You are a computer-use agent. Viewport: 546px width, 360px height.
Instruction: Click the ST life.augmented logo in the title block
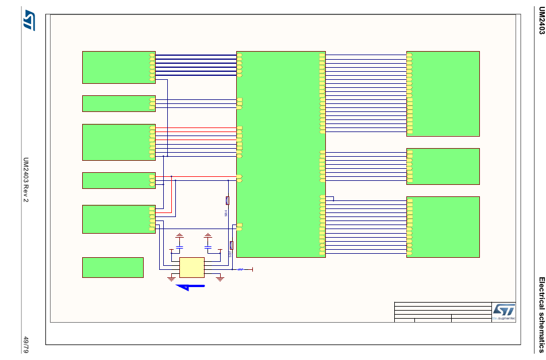503,312
